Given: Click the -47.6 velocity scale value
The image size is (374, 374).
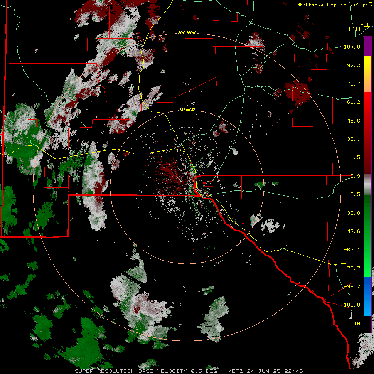Looking at the screenshot, I should click(x=352, y=231).
